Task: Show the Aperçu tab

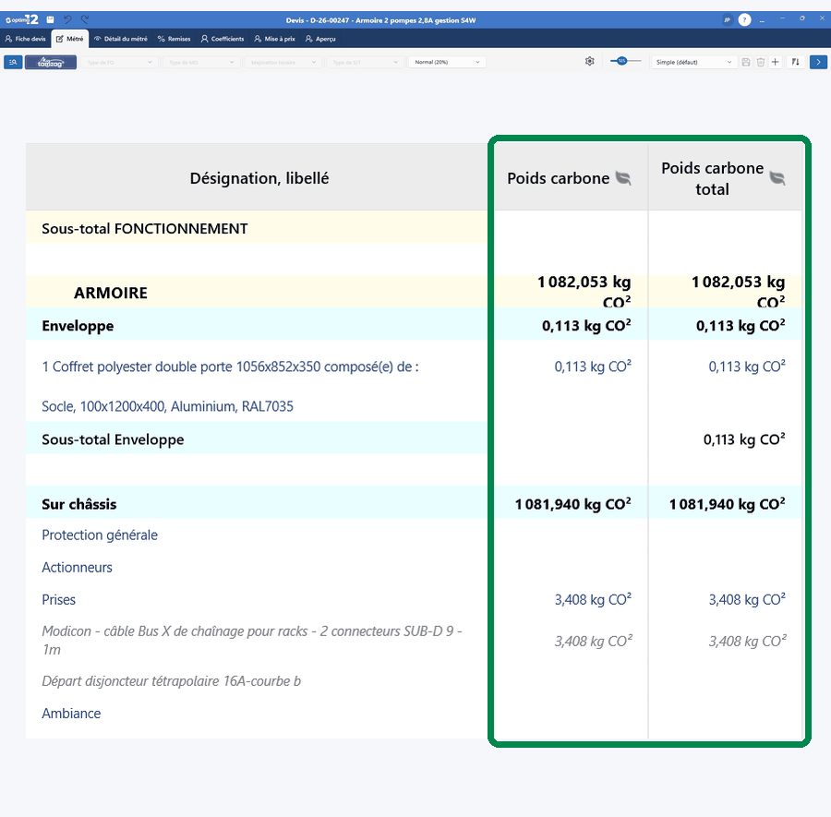Action: [320, 39]
